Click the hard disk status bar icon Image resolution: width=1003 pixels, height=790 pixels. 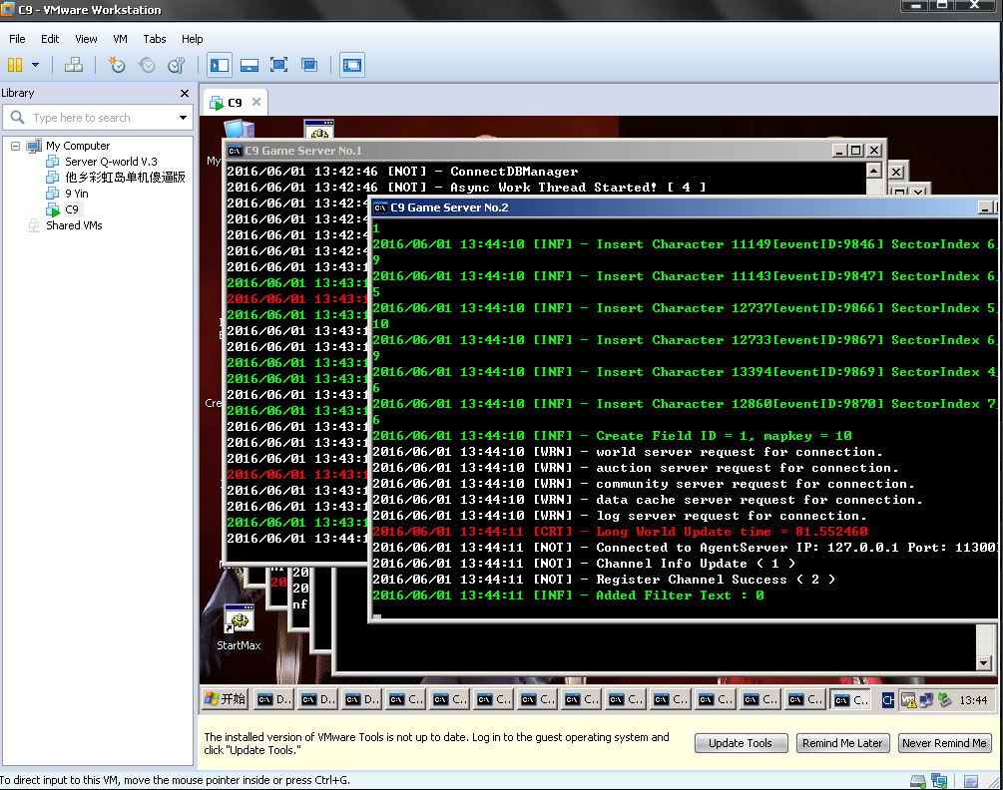click(x=918, y=781)
